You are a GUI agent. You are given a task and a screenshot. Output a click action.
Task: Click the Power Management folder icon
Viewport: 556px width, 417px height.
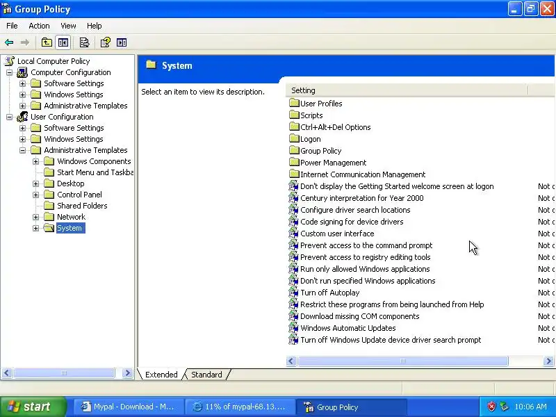[294, 163]
